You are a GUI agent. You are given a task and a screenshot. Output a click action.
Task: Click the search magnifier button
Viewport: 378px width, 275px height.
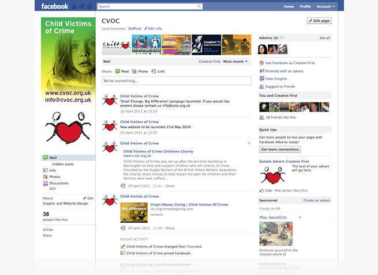coord(199,6)
